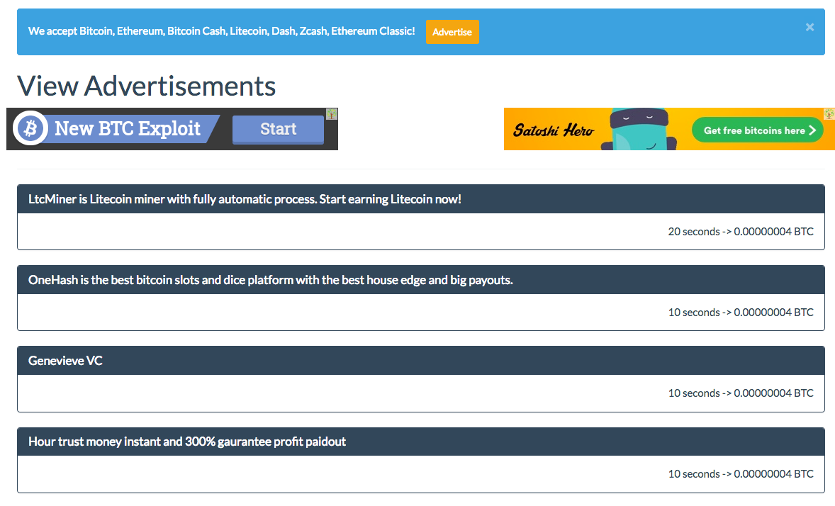Click the accepted cryptocurrencies banner text
This screenshot has width=835, height=506.
[222, 30]
